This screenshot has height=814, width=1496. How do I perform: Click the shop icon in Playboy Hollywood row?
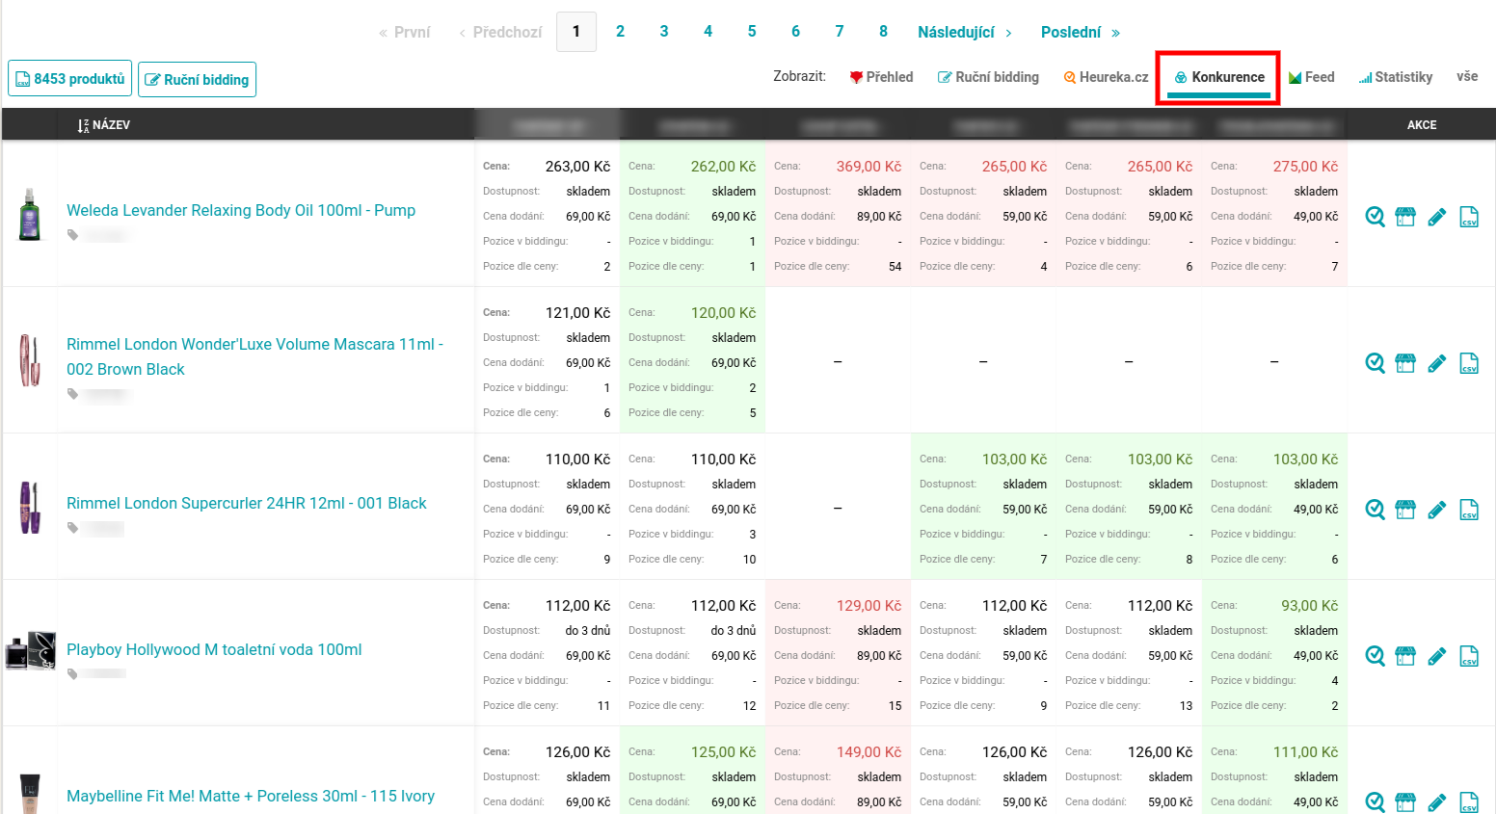[x=1405, y=656]
